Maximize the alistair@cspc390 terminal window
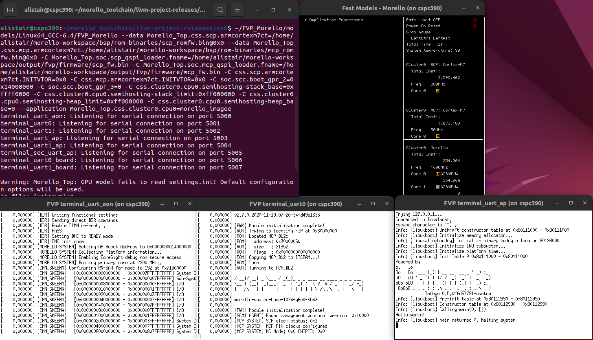The image size is (593, 340). [274, 10]
